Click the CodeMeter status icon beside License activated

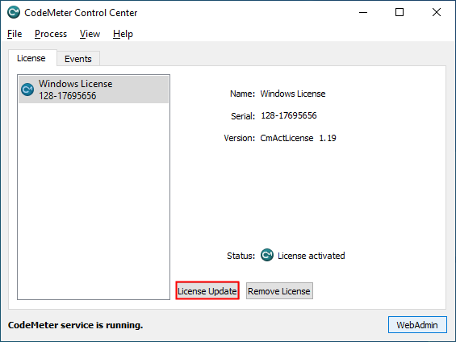266,255
